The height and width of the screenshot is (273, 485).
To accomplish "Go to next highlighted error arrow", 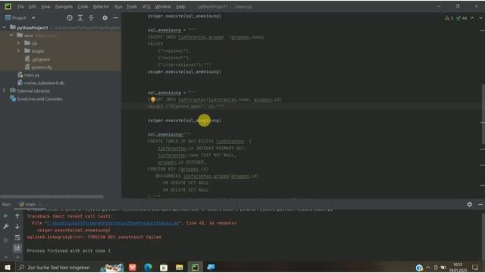I will tap(480, 18).
